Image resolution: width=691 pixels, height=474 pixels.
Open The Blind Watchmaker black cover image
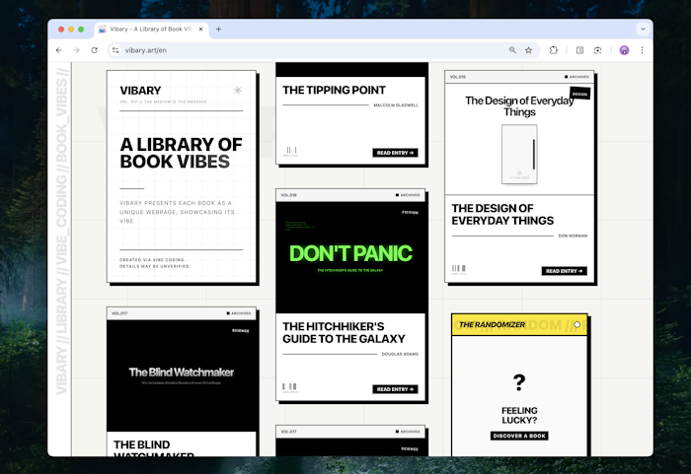coord(181,375)
